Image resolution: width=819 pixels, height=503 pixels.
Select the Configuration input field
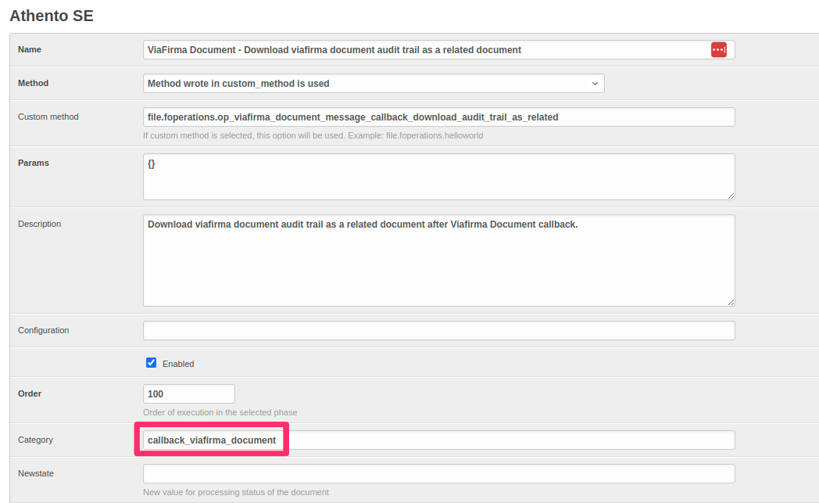(438, 331)
